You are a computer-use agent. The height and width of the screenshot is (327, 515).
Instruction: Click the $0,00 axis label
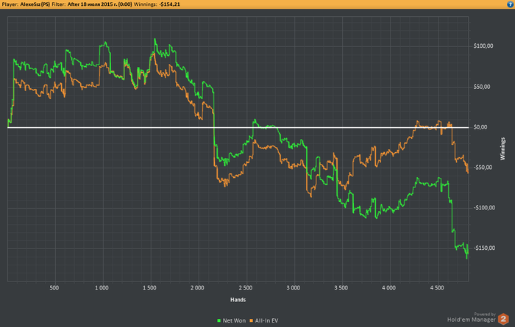[480, 127]
